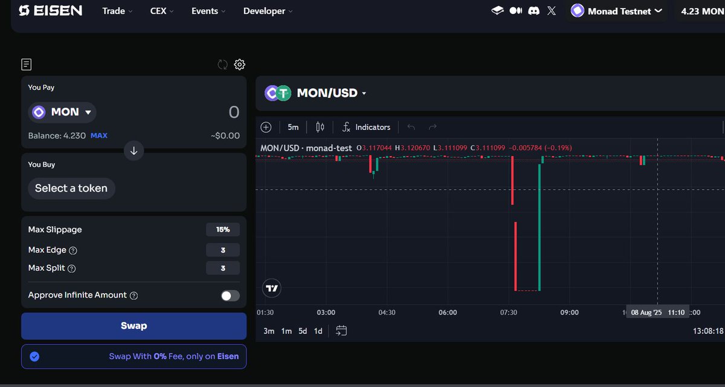Open the 5m interval selector

click(293, 127)
